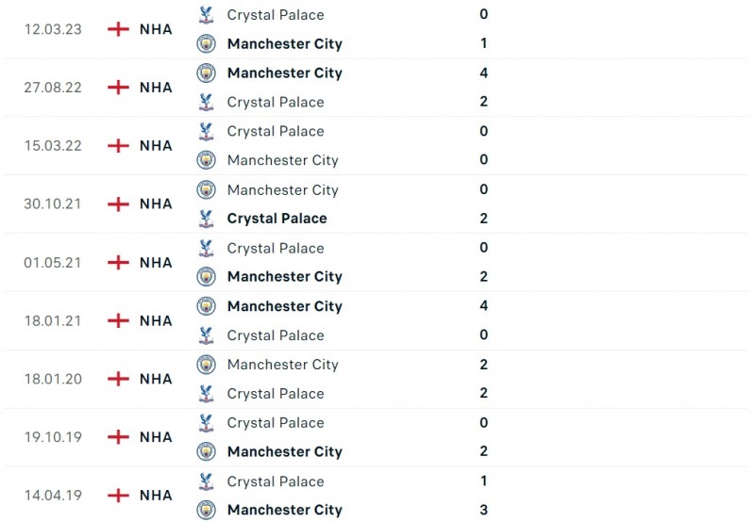Screen dimensions: 755x522
Task: Click Crystal Palace crest in 19.10.19 match
Action: (206, 423)
